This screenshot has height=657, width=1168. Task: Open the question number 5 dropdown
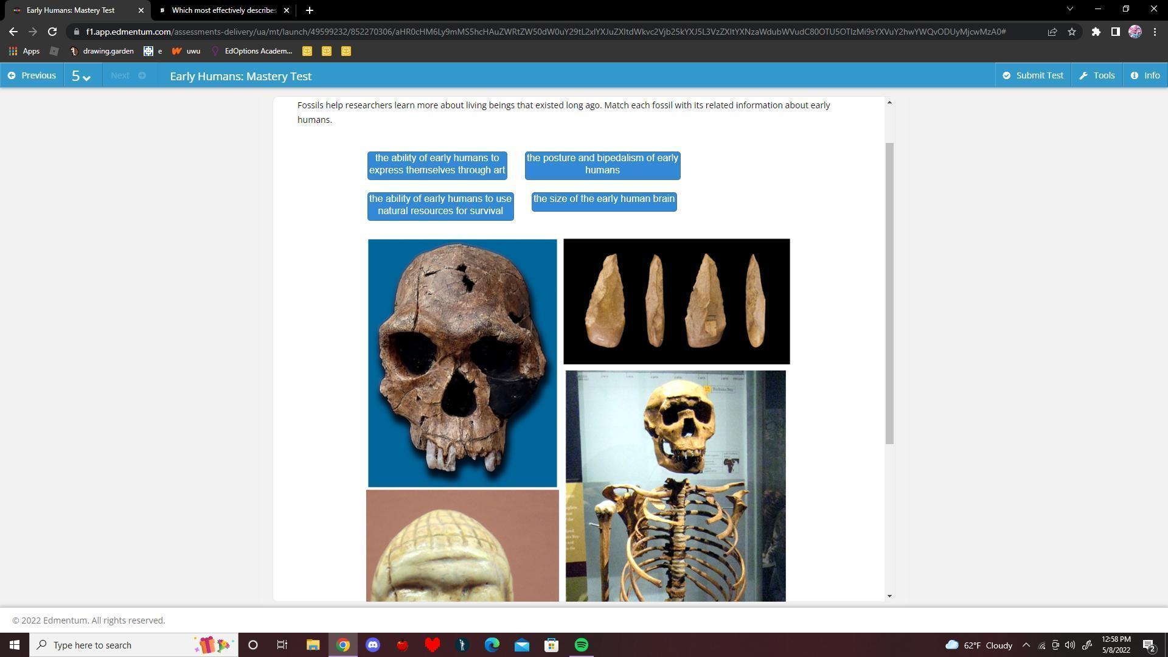(x=82, y=75)
